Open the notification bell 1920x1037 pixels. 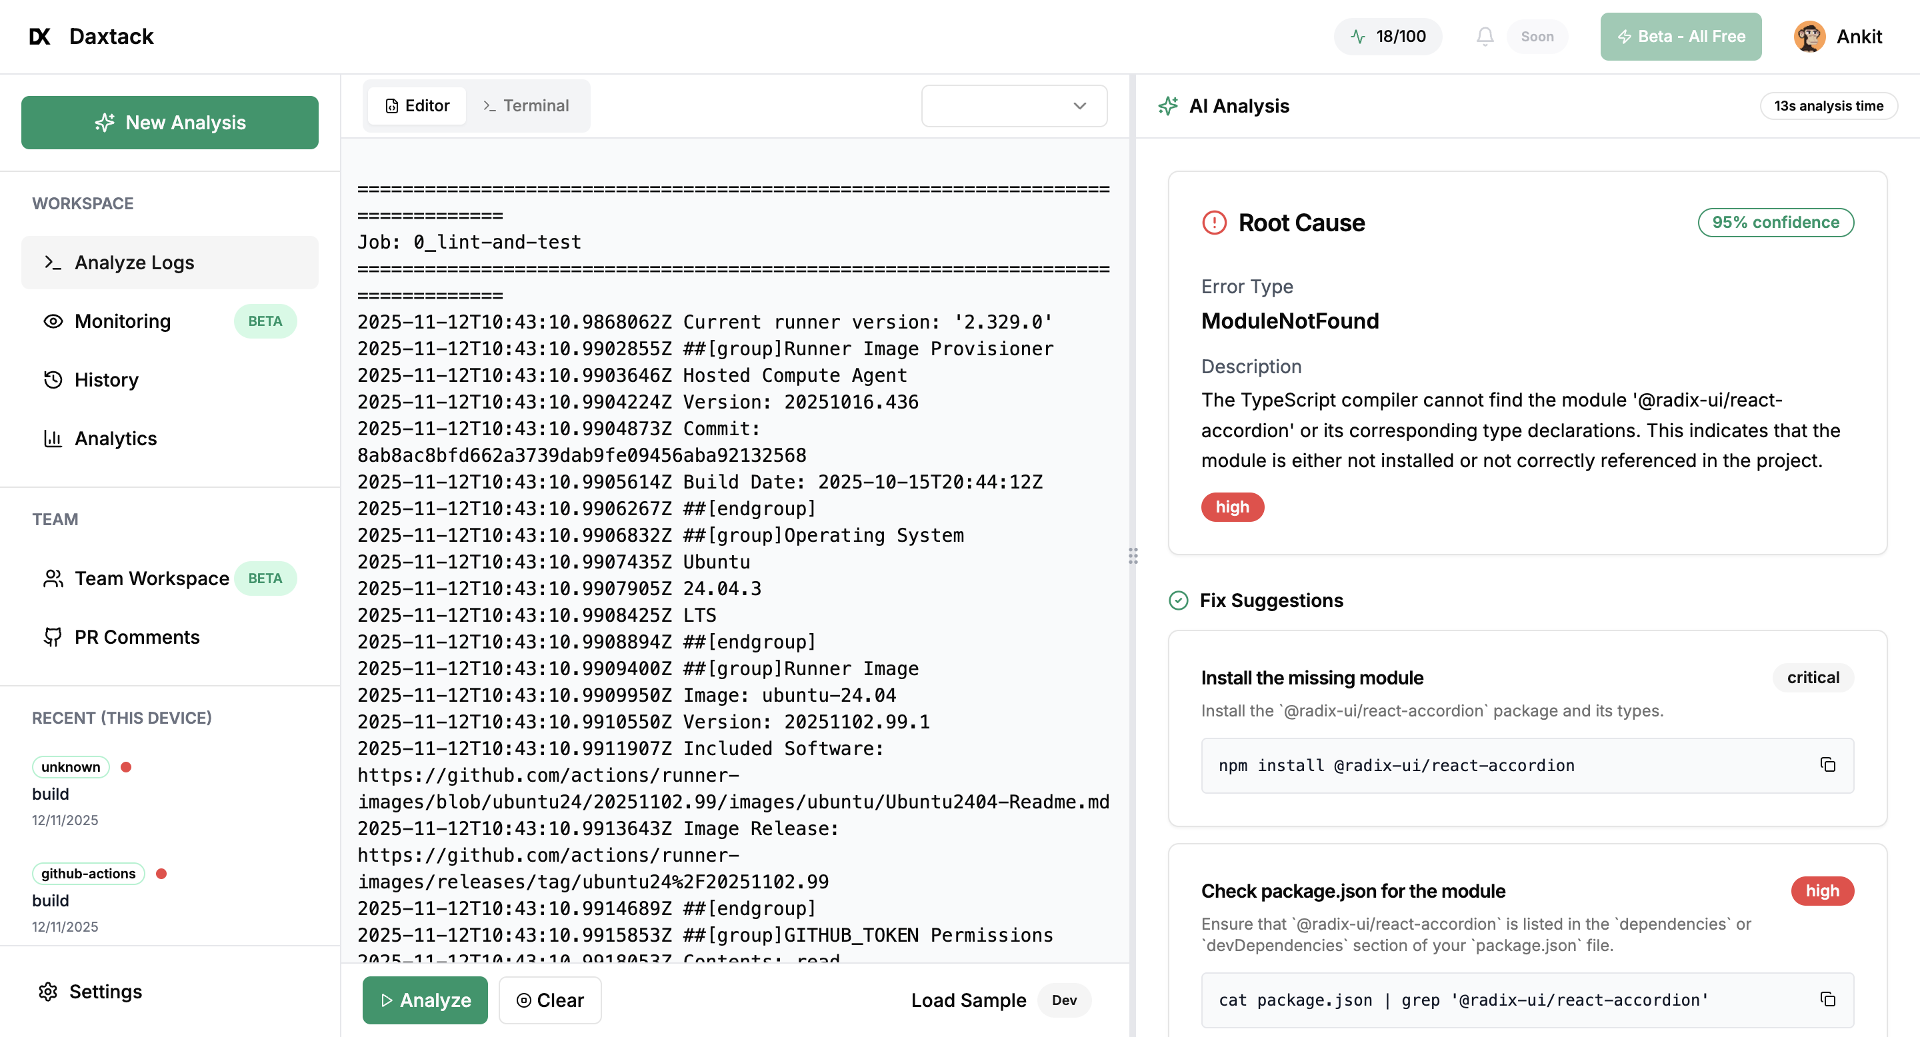coord(1485,36)
